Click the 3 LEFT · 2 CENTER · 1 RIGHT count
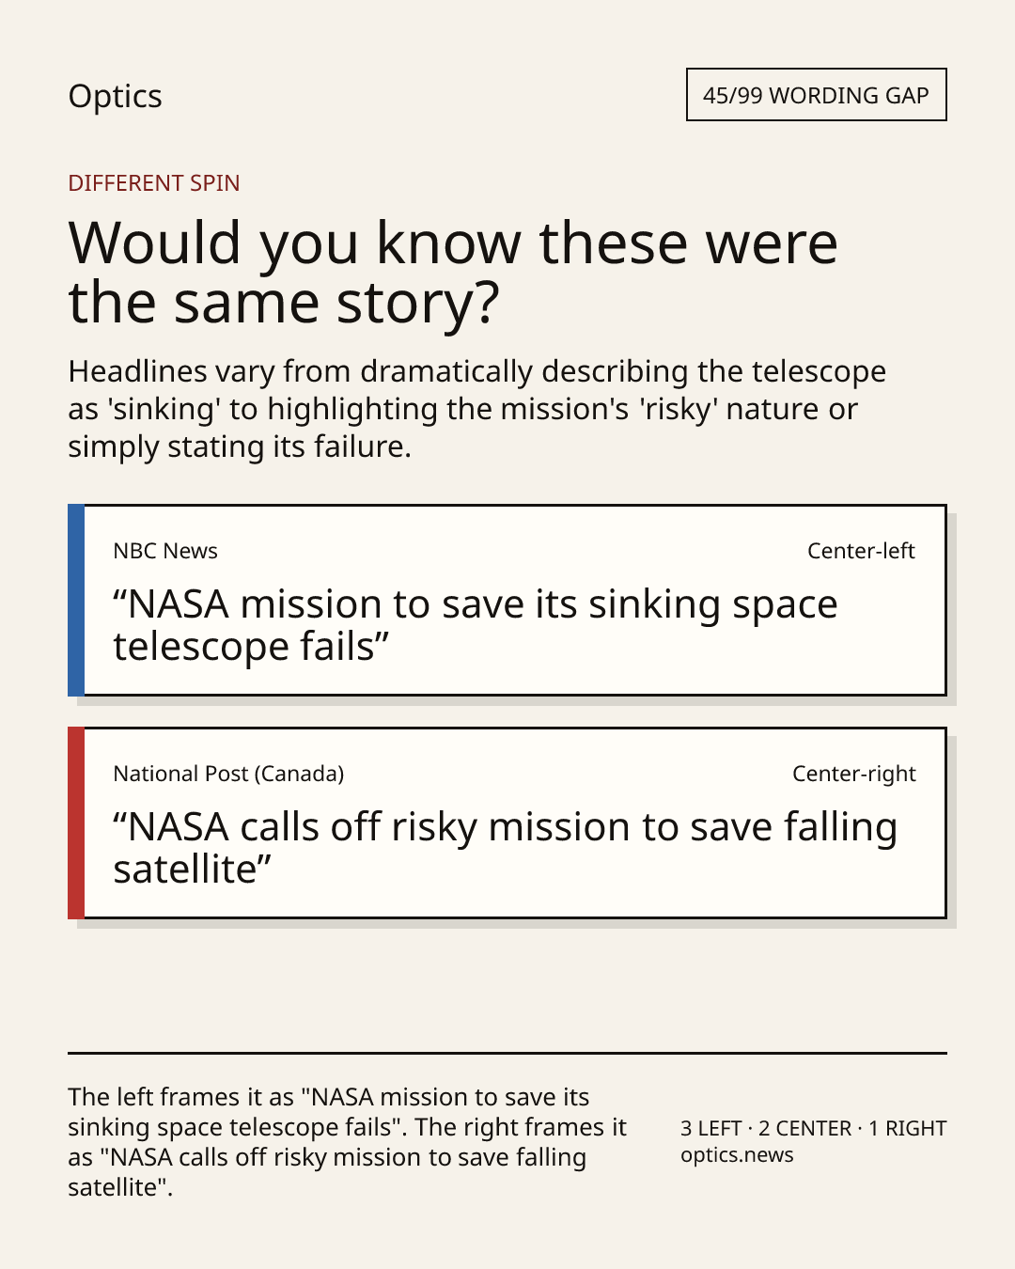The width and height of the screenshot is (1015, 1269). click(814, 1128)
